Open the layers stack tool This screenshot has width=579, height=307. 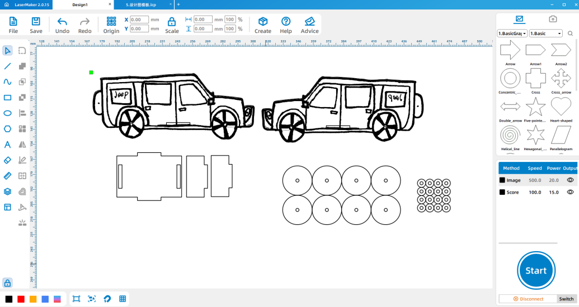7,191
